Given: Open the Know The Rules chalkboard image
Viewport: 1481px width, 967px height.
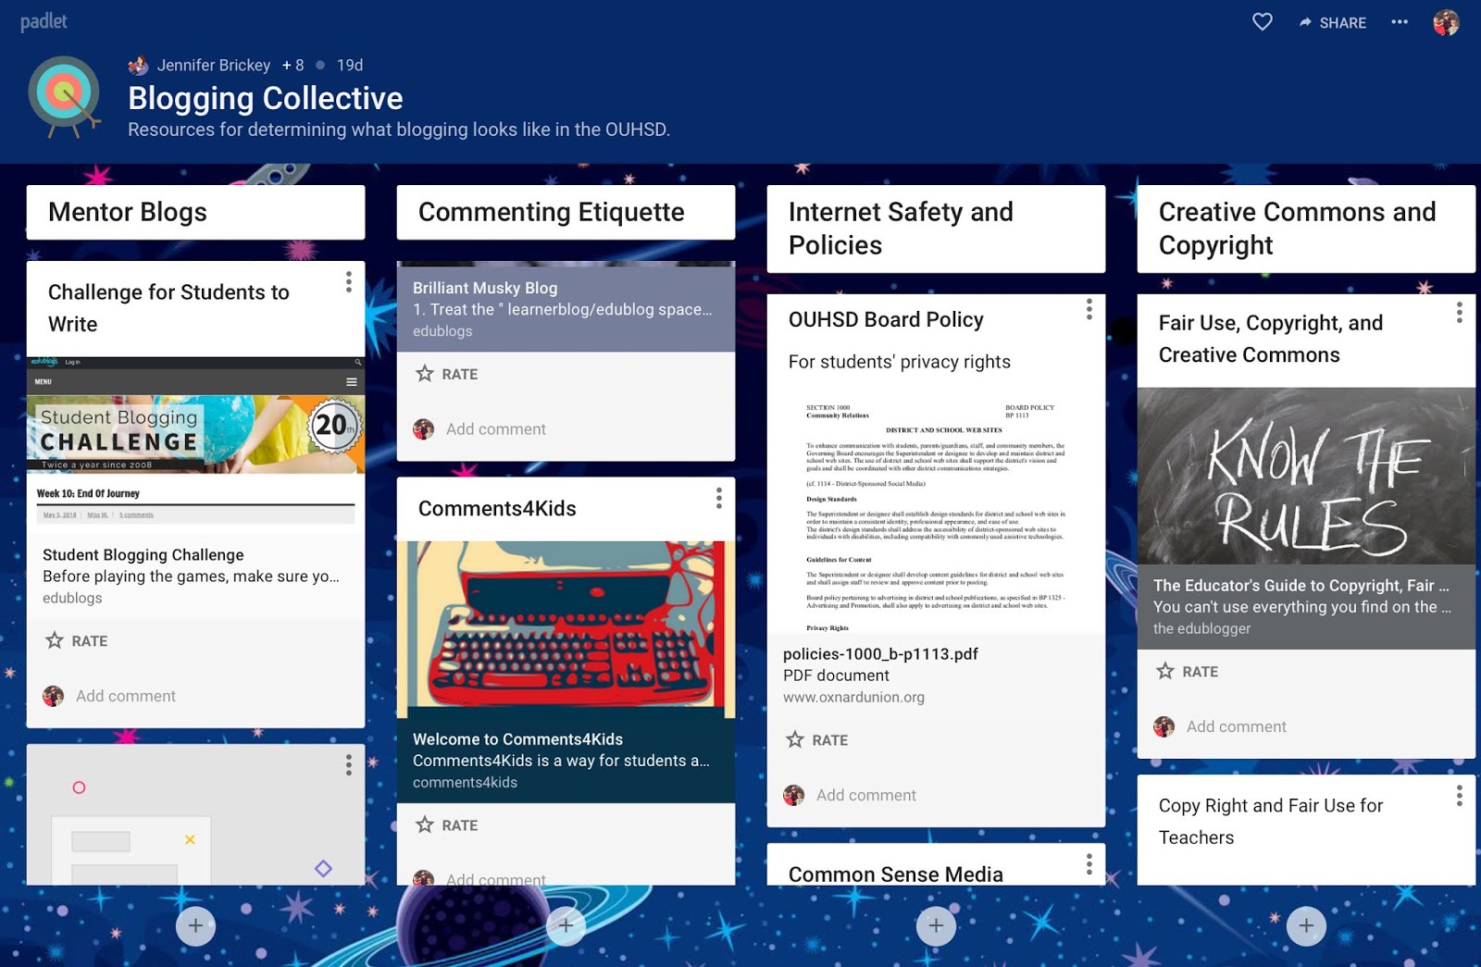Looking at the screenshot, I should 1306,477.
